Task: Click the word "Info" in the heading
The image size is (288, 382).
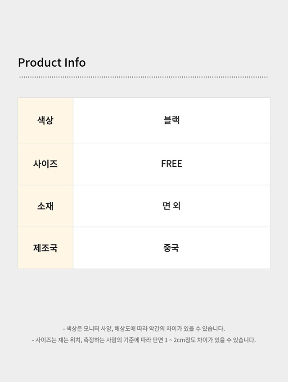Action: tap(75, 63)
